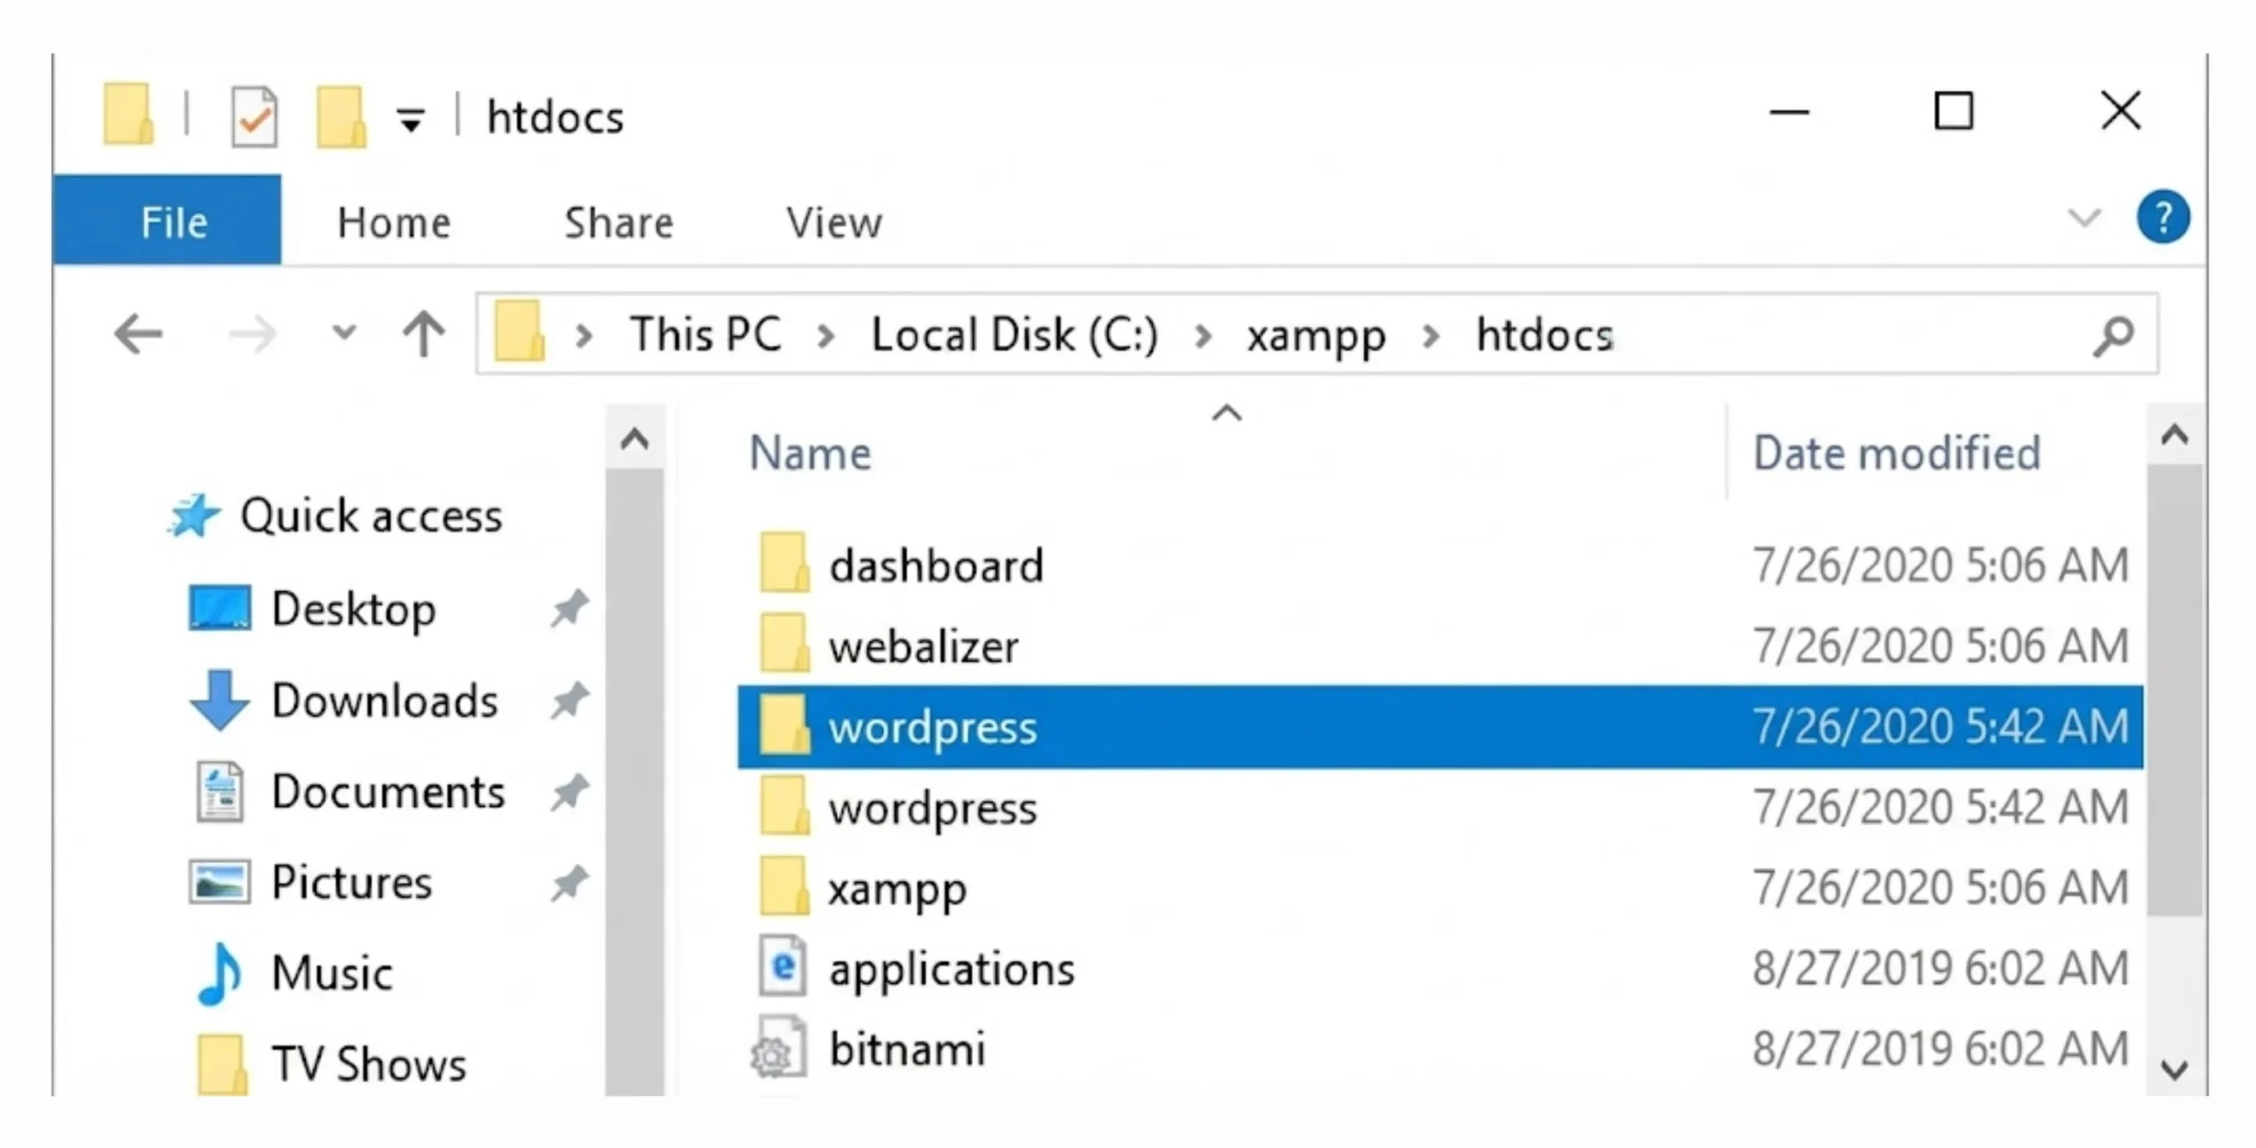
Task: Open Pictures in the navigation pane
Action: pyautogui.click(x=352, y=882)
